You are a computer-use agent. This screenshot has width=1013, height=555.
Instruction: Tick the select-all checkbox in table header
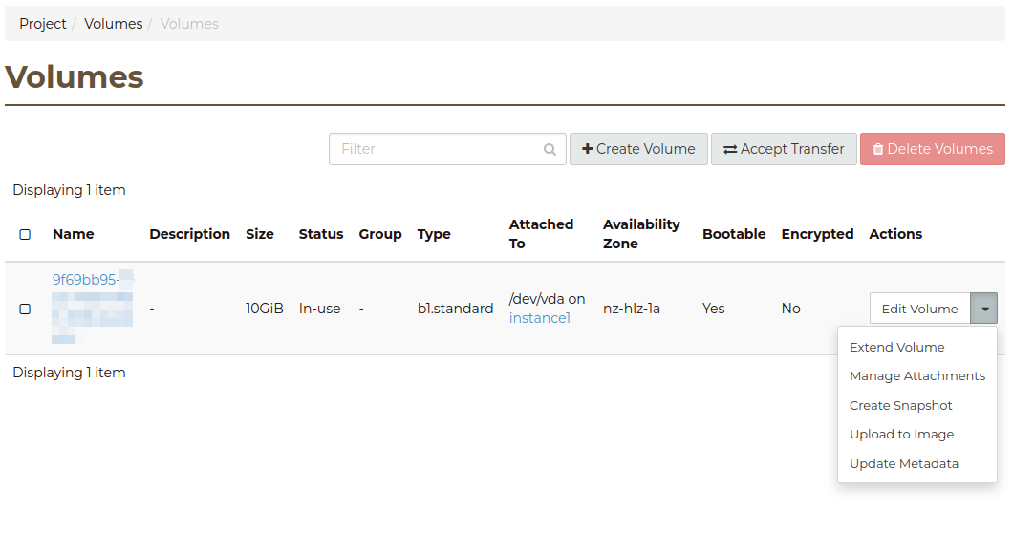click(25, 234)
